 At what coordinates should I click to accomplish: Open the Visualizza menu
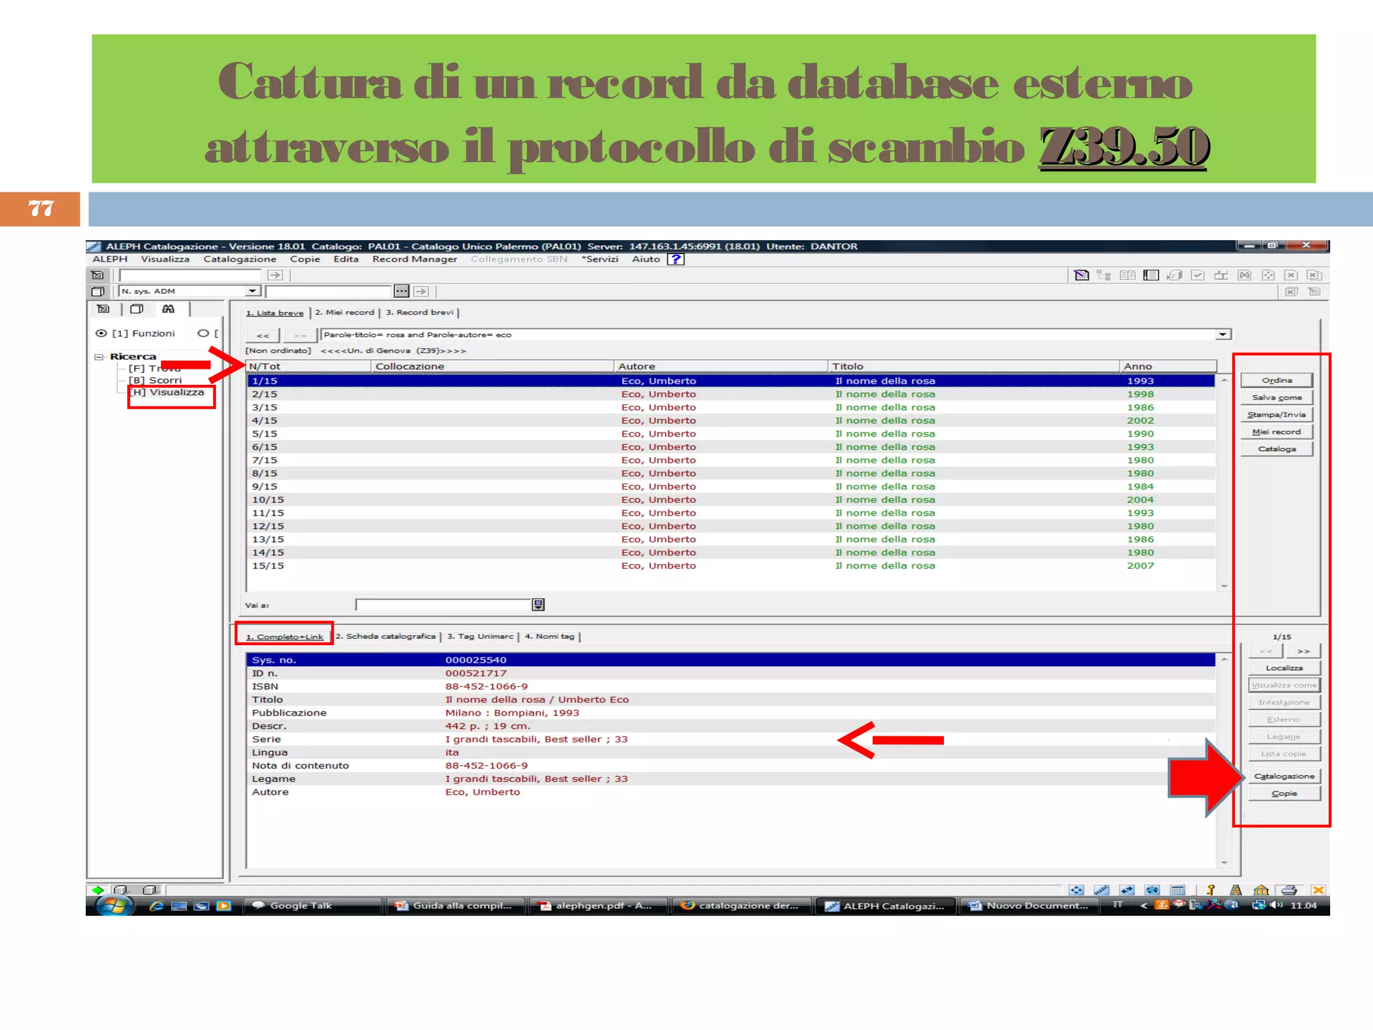(x=165, y=259)
